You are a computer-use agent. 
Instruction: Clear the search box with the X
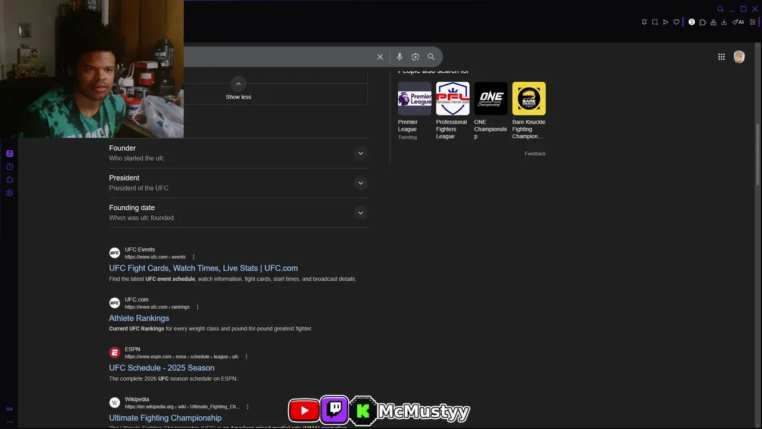pos(380,57)
